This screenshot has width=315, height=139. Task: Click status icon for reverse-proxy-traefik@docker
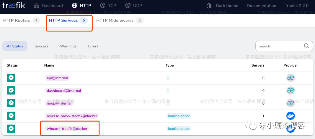tap(11, 115)
